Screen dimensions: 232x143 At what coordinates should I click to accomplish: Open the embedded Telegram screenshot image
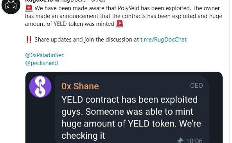click(x=124, y=107)
